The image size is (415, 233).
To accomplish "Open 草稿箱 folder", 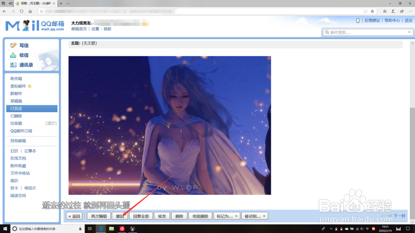I will pyautogui.click(x=16, y=101).
